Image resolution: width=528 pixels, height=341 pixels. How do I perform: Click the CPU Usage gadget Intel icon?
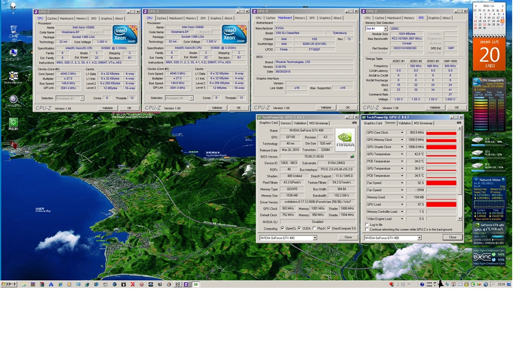point(476,81)
